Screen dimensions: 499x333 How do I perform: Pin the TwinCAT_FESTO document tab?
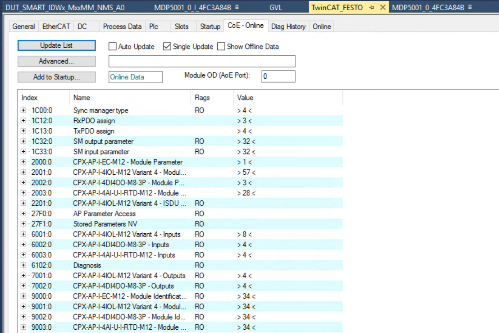[x=372, y=7]
